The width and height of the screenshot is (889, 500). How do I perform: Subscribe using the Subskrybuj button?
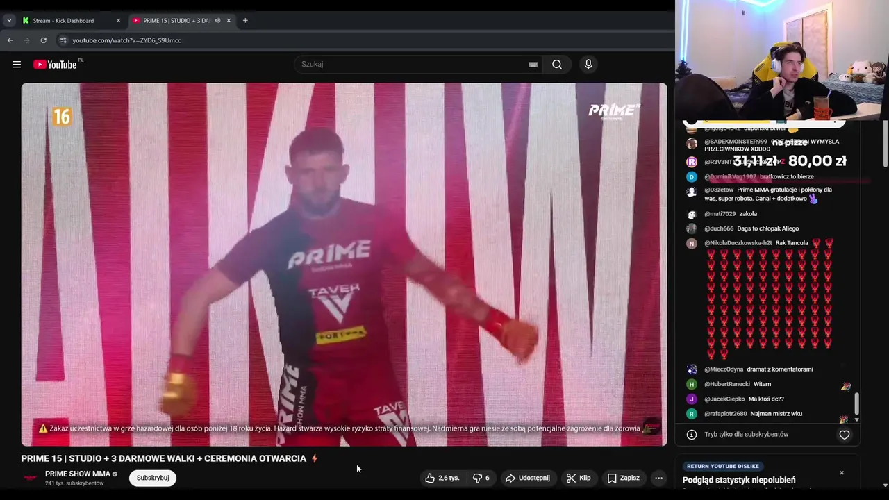pos(153,478)
